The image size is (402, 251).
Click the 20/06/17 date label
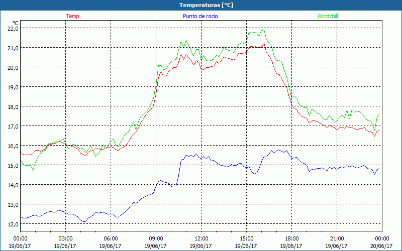click(x=381, y=246)
